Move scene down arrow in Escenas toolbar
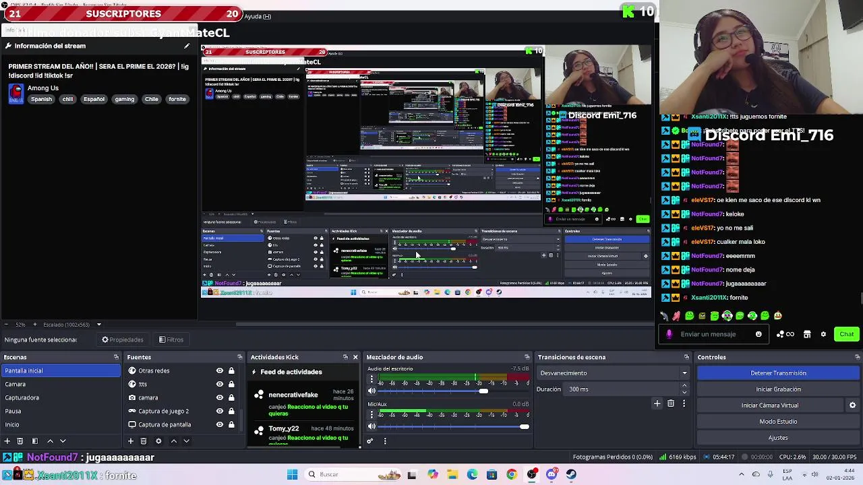 coord(63,441)
